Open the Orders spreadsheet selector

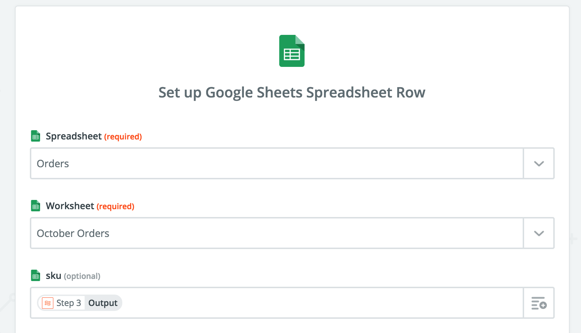tap(277, 164)
